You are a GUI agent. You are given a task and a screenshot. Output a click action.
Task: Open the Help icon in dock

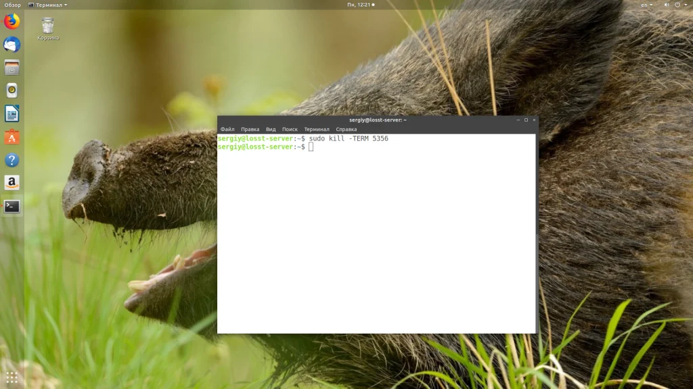pyautogui.click(x=12, y=160)
